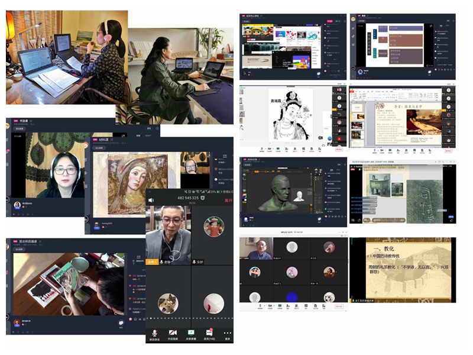Image resolution: width=473 pixels, height=355 pixels.
Task: Select the anime girl participant avatar
Action: tap(213, 227)
